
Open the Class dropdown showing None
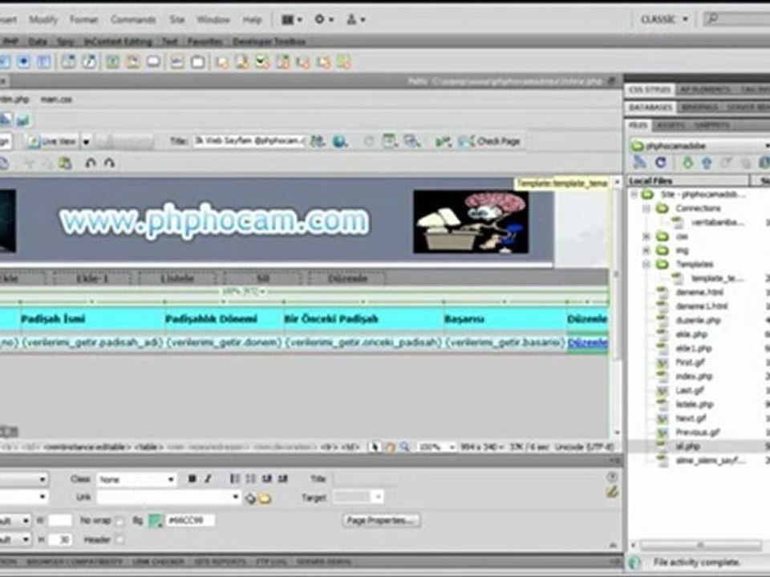coord(136,479)
